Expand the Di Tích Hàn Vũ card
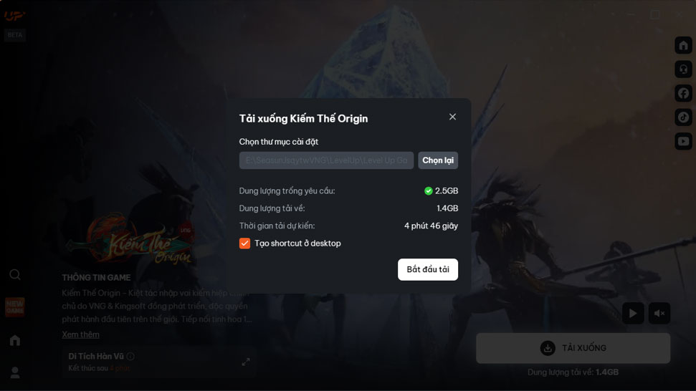The width and height of the screenshot is (696, 391). [x=245, y=362]
